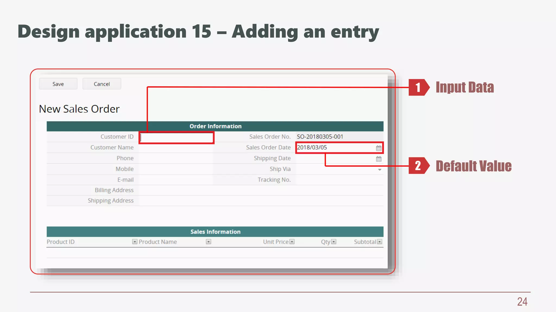Click the Phone field

pos(176,158)
